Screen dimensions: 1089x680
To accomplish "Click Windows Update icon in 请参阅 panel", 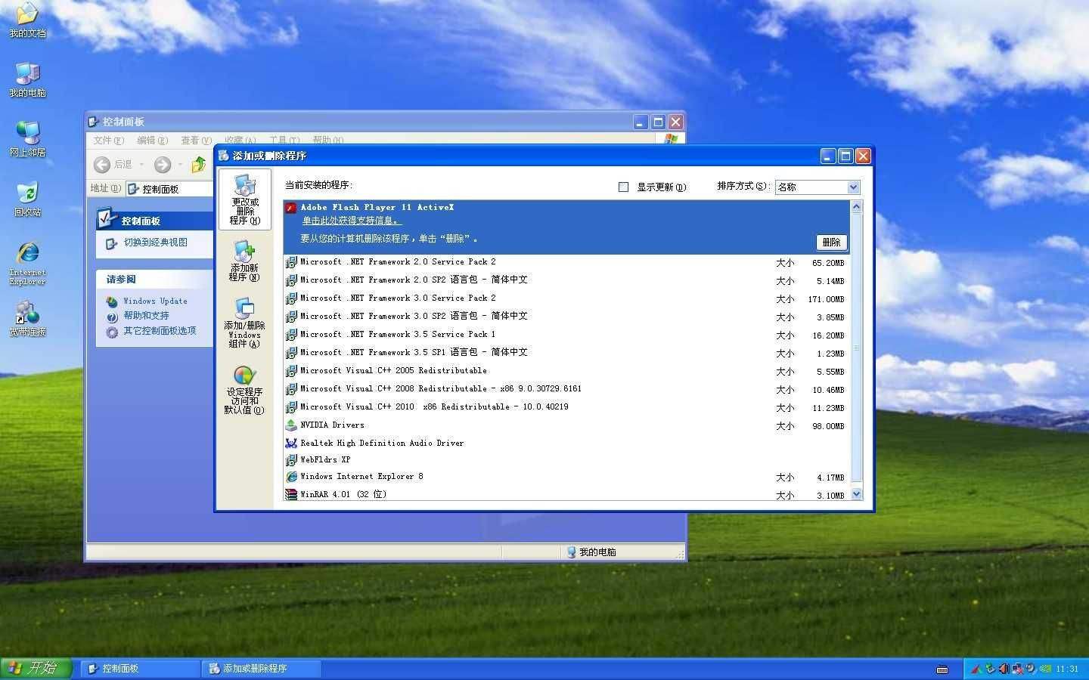I will click(112, 301).
